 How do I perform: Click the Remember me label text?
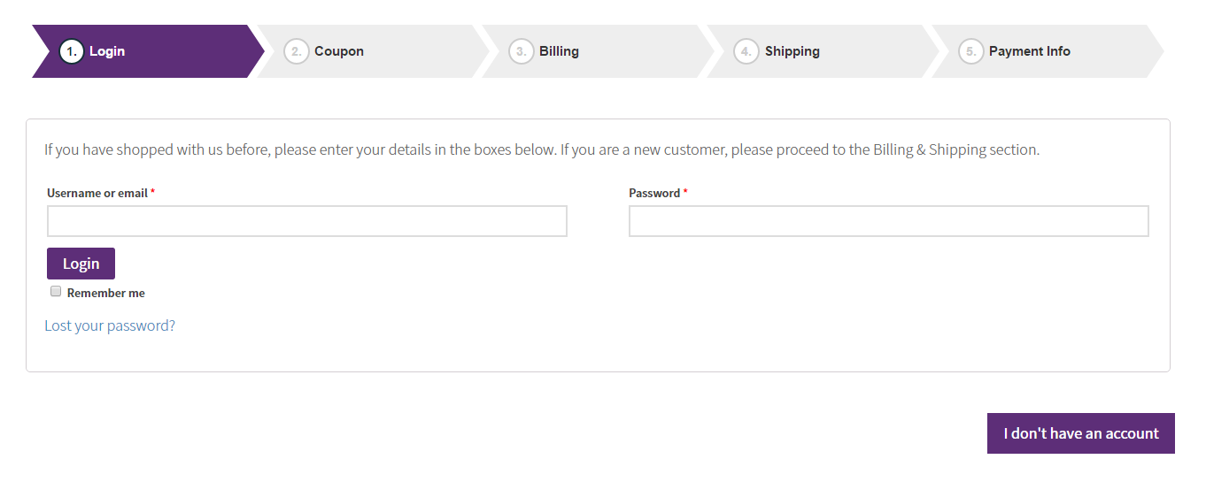(106, 293)
